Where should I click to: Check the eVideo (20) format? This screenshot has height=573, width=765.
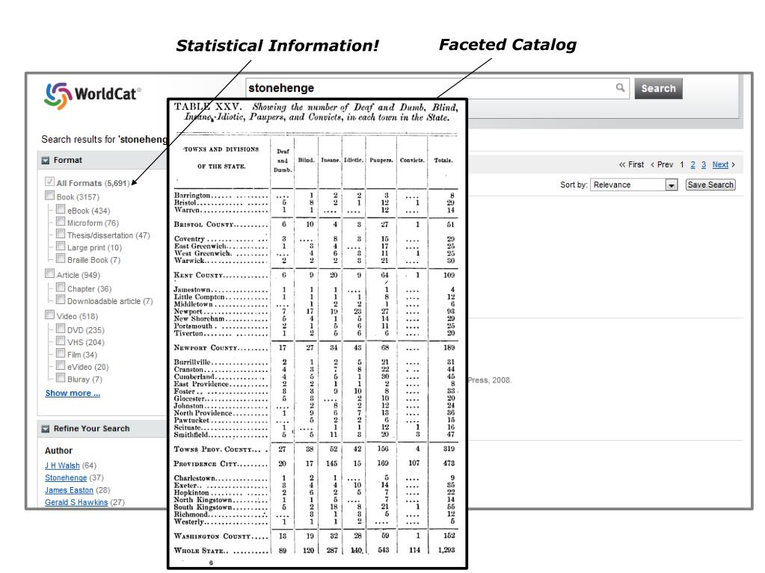coord(61,365)
